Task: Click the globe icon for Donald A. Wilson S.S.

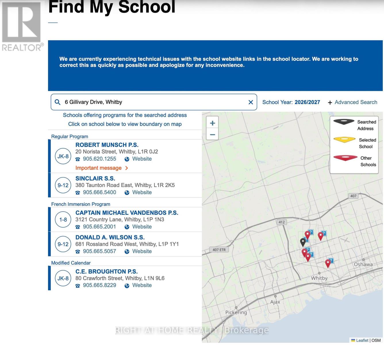Action: [x=127, y=252]
